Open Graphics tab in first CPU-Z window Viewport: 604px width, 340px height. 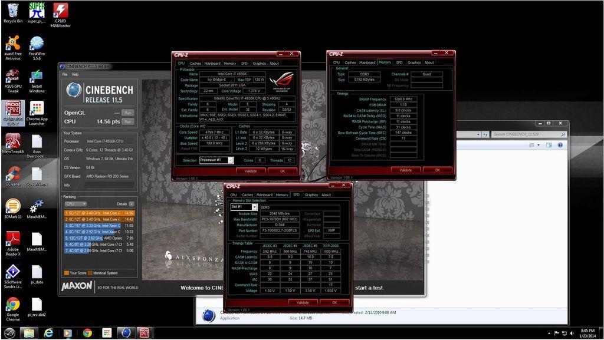[x=259, y=64]
